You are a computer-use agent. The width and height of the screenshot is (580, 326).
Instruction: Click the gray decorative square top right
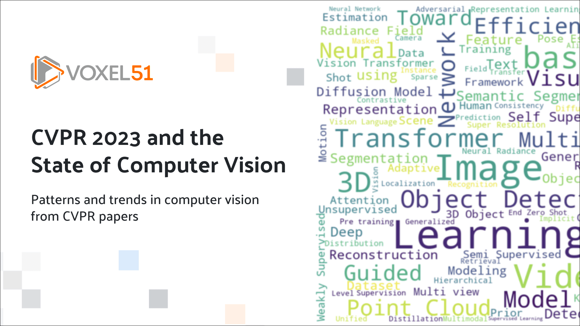(x=295, y=77)
